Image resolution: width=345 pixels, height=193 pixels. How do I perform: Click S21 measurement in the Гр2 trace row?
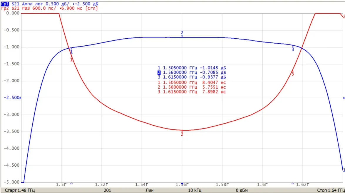point(15,8)
